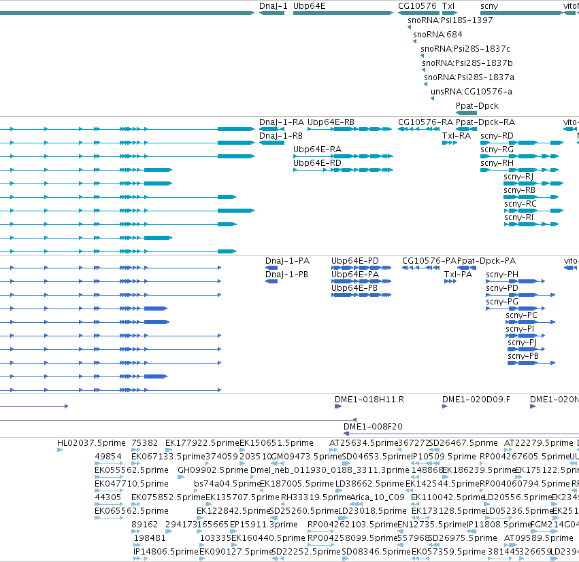Click the scny-PI protein label

520,330
